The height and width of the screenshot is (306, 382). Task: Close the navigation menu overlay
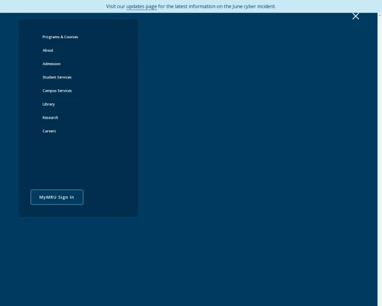355,16
